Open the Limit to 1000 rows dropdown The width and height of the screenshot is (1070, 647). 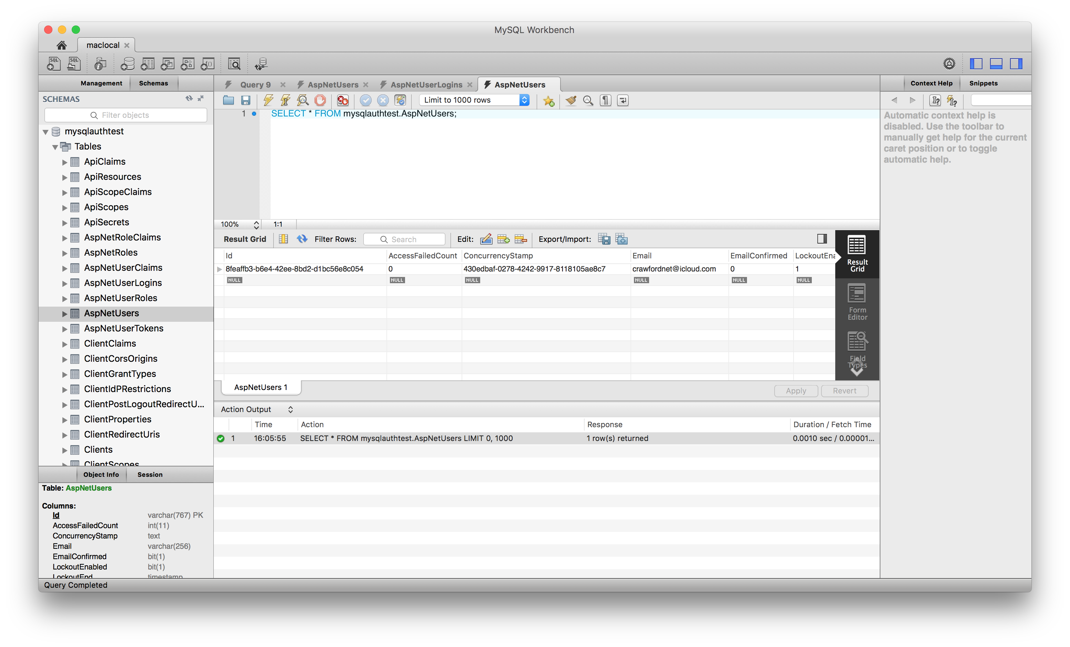tap(474, 100)
